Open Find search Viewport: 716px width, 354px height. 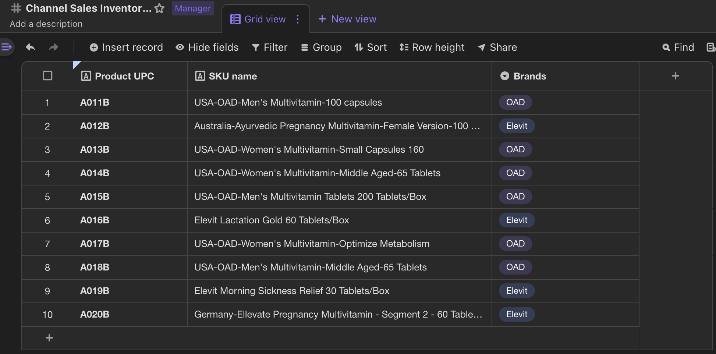(x=678, y=47)
